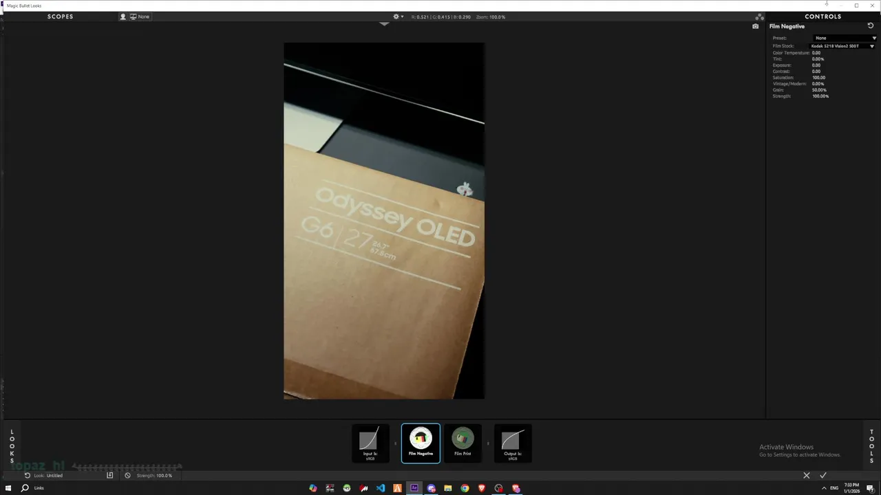Click the camera snapshot icon
The height and width of the screenshot is (495, 881).
point(755,26)
